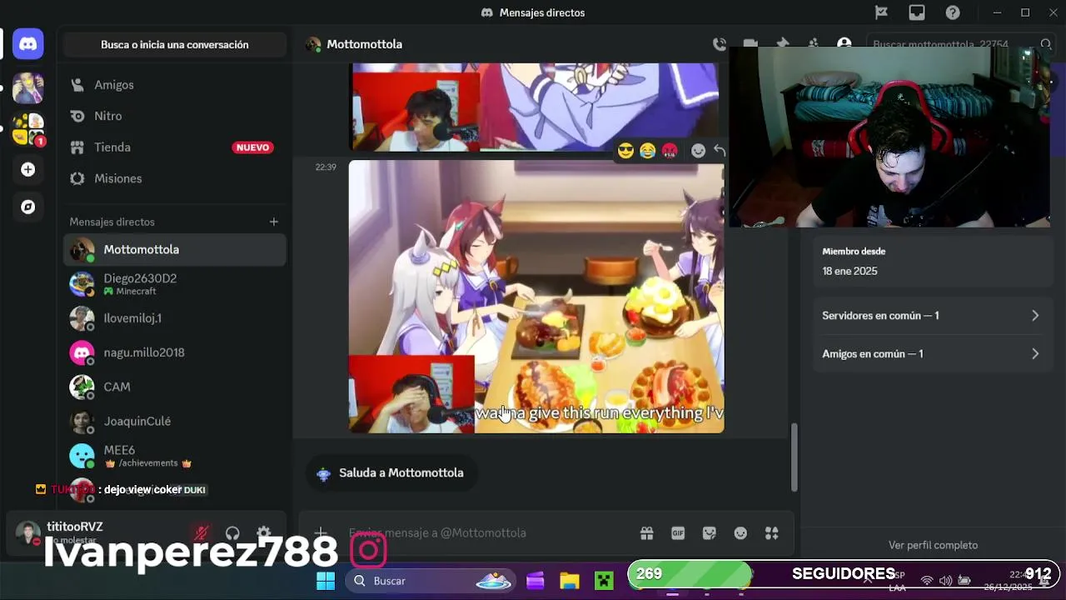Open the GIF picker
Viewport: 1066px width, 600px height.
678,533
